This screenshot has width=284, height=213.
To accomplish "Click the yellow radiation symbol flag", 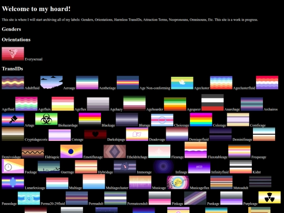I will (x=269, y=197).
